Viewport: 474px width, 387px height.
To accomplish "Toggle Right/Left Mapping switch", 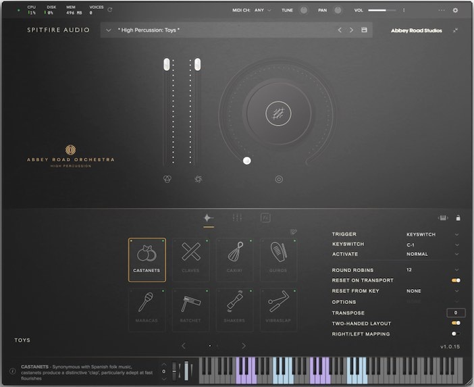I will click(456, 334).
